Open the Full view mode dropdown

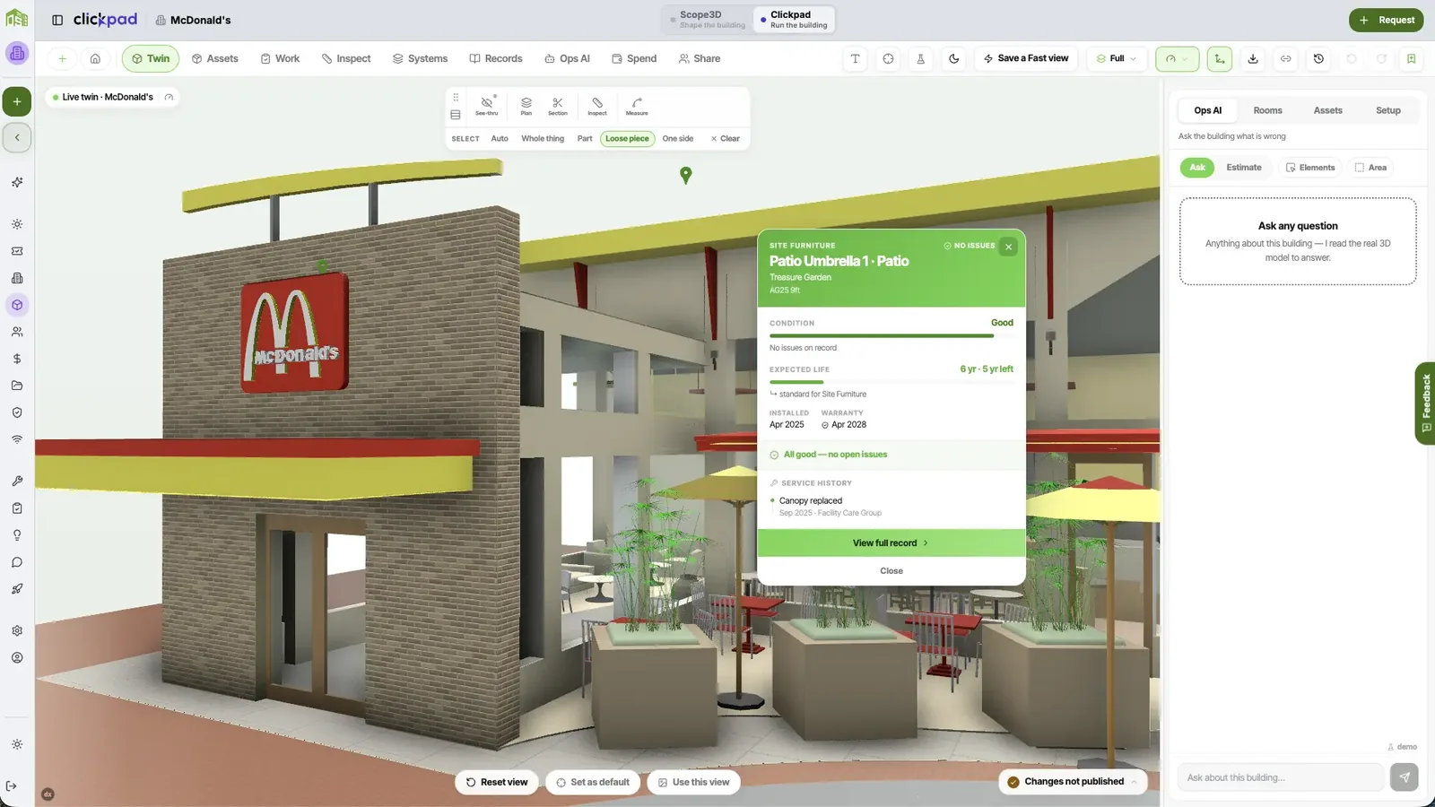(x=1117, y=58)
